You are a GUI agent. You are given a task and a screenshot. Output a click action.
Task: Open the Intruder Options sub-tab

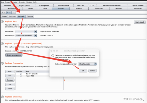click(x=30, y=16)
